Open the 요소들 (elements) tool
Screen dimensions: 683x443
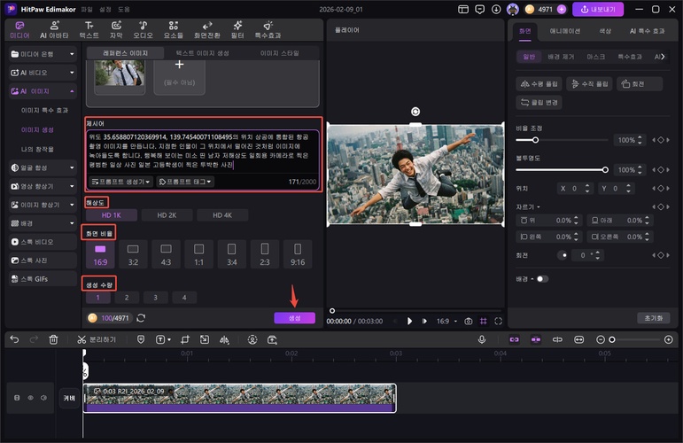(x=174, y=29)
